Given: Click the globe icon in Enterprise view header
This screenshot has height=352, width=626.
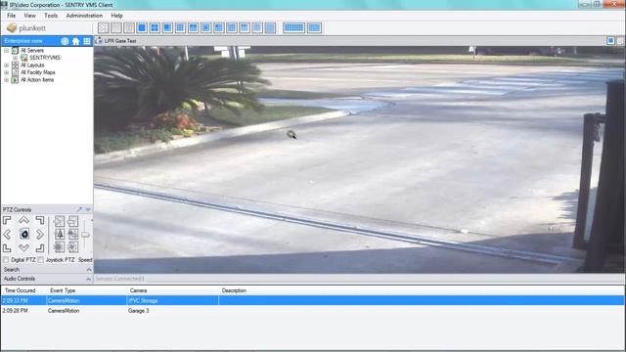Looking at the screenshot, I should click(65, 41).
